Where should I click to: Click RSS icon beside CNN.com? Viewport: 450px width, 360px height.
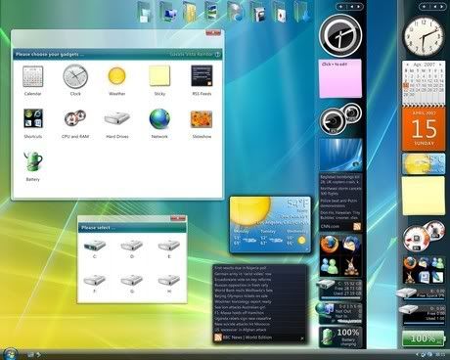[x=357, y=226]
